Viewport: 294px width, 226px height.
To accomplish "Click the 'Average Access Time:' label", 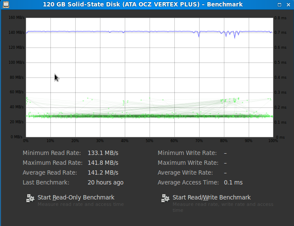I will (188, 182).
